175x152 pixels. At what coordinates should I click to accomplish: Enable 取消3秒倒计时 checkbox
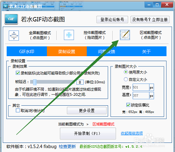pyautogui.click(x=18, y=110)
